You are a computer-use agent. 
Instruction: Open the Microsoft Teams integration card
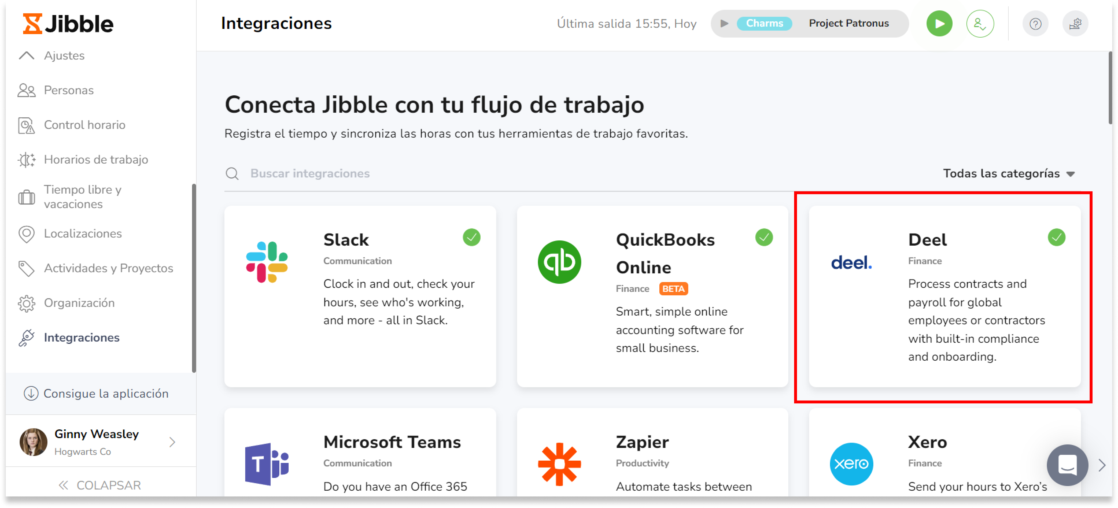coord(360,452)
